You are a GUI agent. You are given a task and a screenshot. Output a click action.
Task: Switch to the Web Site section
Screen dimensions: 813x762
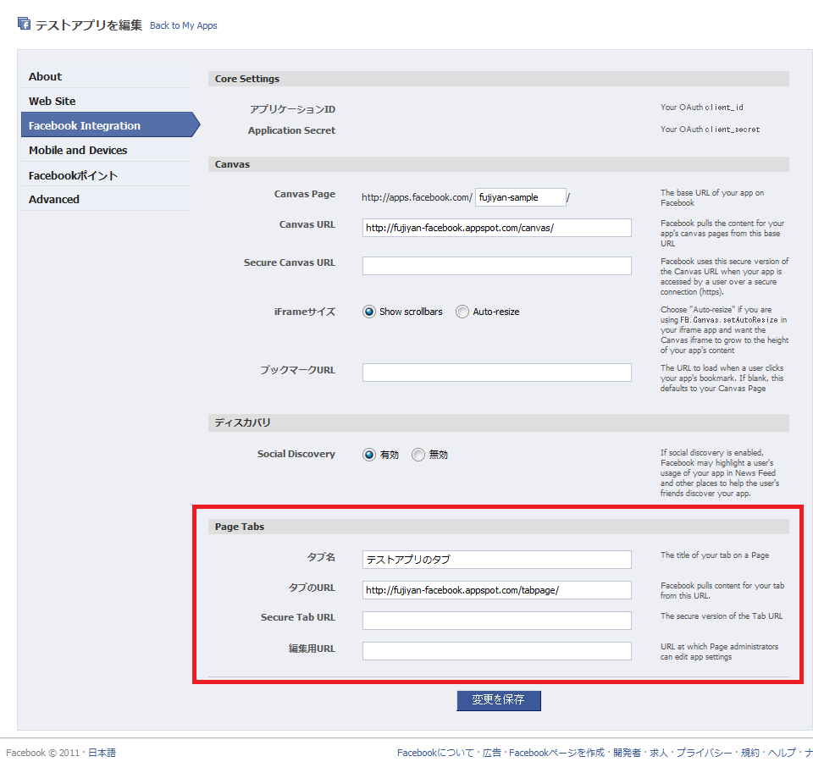[x=107, y=101]
